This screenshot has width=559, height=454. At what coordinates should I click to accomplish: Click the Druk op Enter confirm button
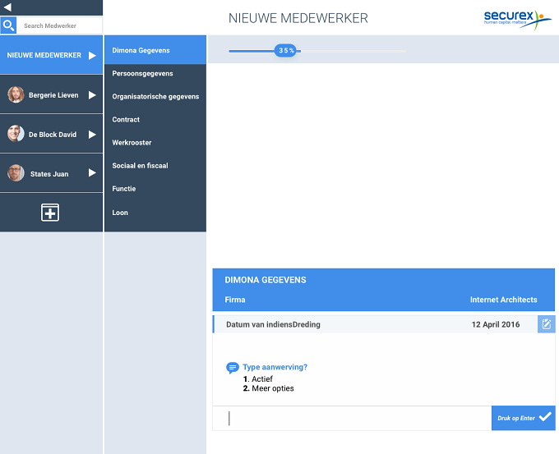524,418
